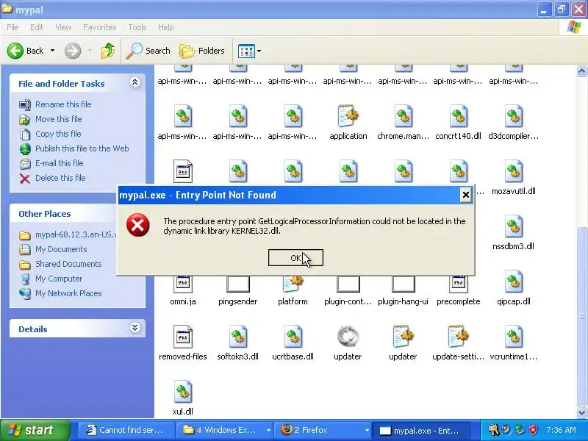Open mypal-68.12.3.en-US folder link

[x=76, y=234]
